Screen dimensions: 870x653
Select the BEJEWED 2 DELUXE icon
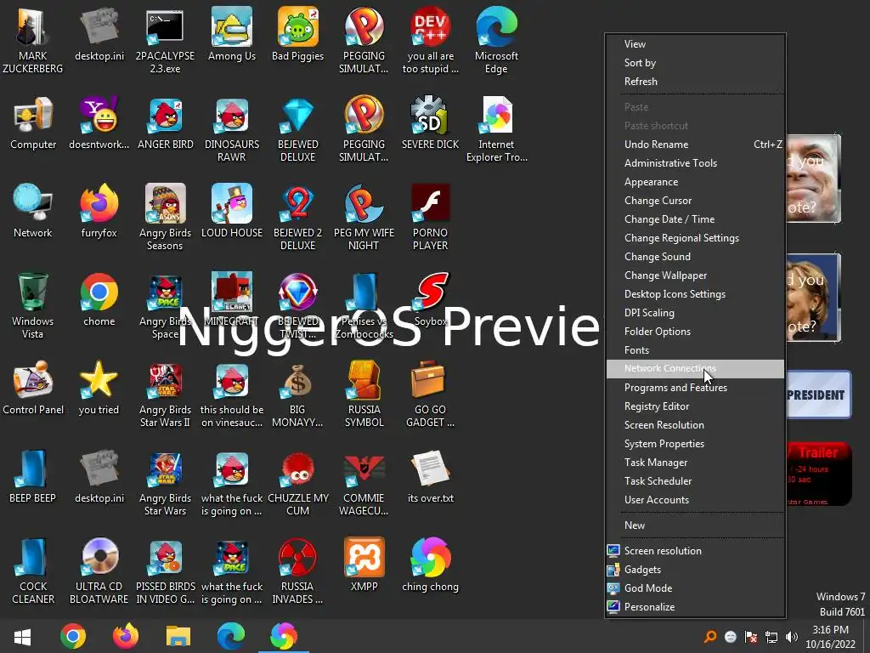click(x=297, y=218)
